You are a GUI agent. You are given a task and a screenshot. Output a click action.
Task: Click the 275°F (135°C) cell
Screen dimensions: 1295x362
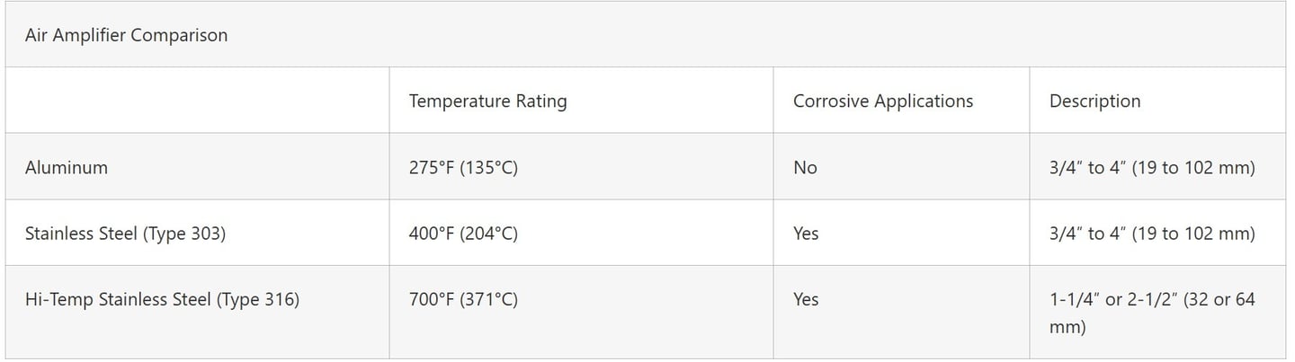463,167
